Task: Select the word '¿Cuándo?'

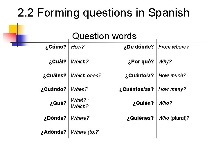Action: [x=54, y=90]
